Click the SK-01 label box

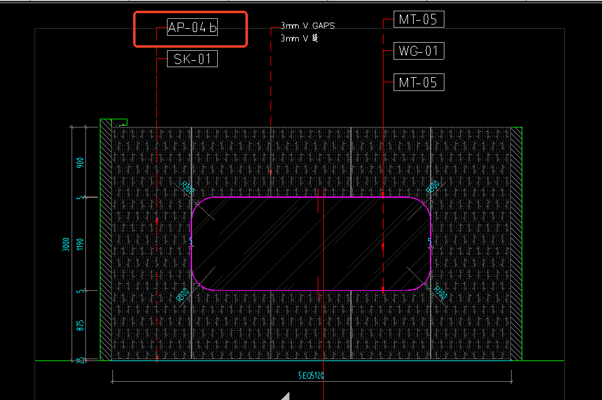192,60
